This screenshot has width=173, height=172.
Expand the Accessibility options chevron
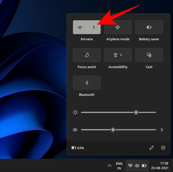tap(121, 55)
